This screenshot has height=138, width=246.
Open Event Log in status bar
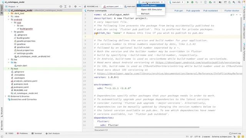tap(235, 133)
